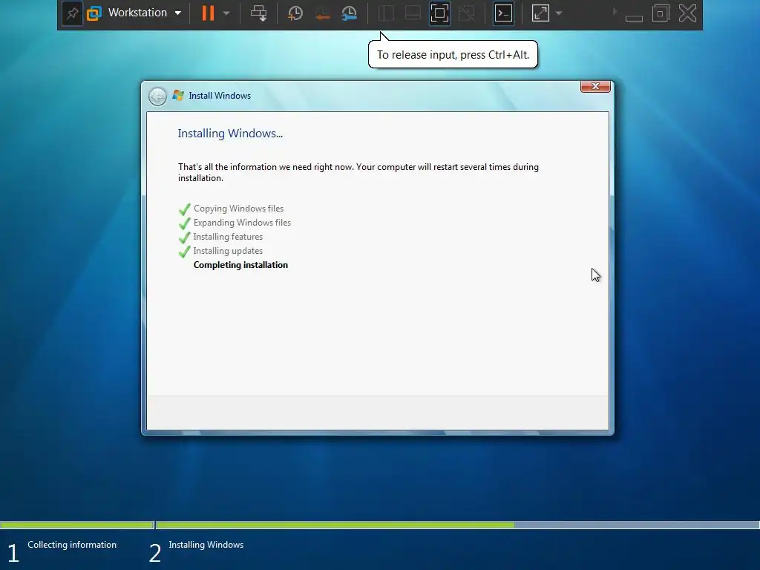Click the 'Expanding Windows files' step

[242, 223]
